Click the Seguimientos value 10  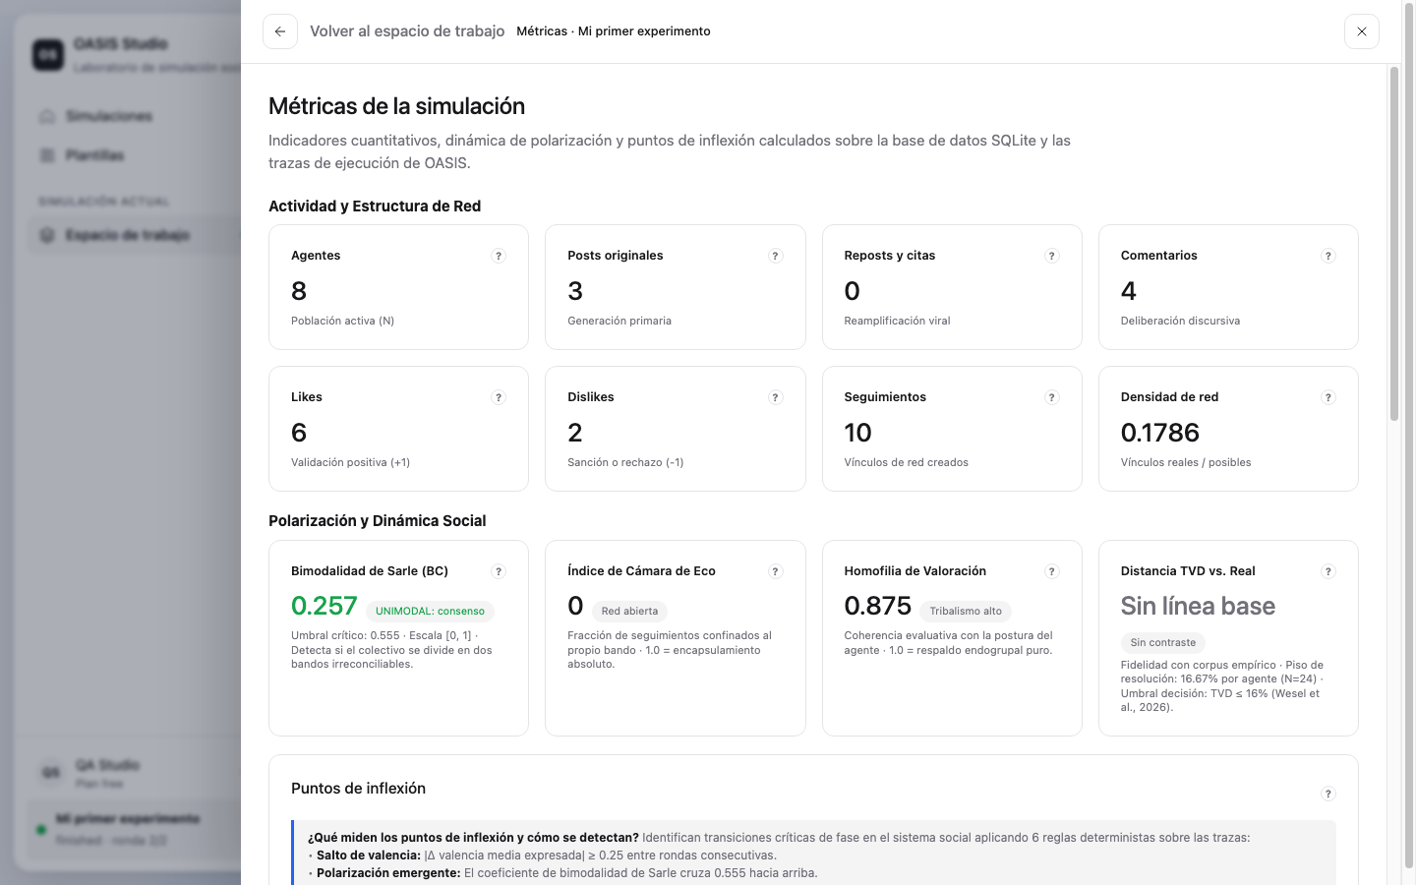click(x=857, y=433)
